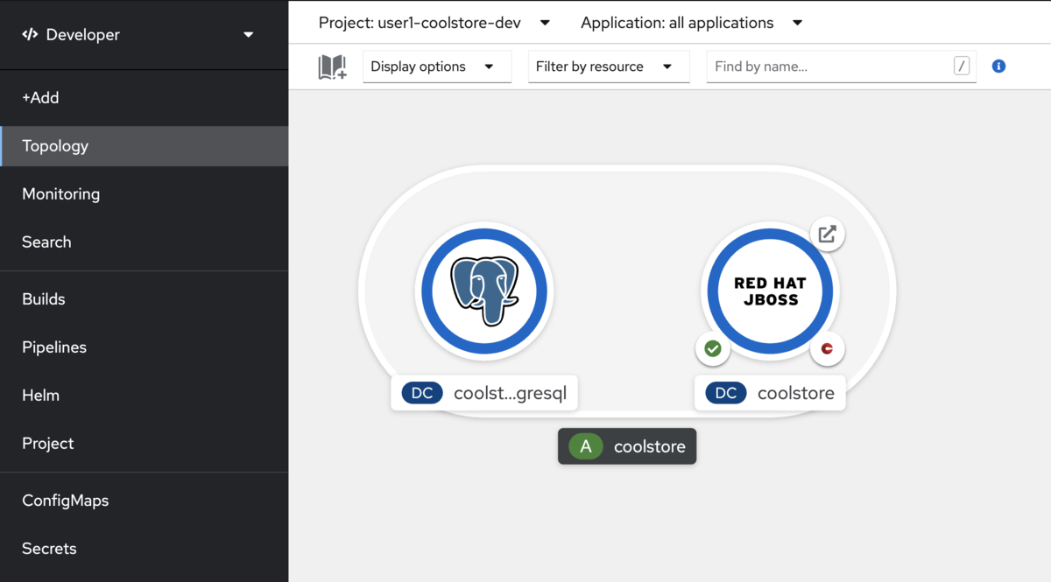1051x582 pixels.
Task: Open the coolstore URL external link icon
Action: click(827, 234)
